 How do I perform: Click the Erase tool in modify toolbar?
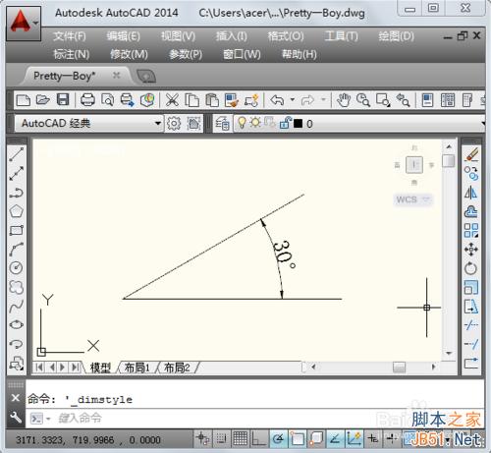[471, 154]
